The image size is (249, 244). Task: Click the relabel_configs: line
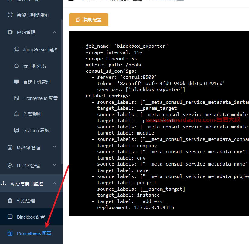click(x=108, y=96)
